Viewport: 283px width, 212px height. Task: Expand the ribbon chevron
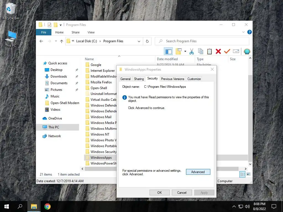(243, 32)
